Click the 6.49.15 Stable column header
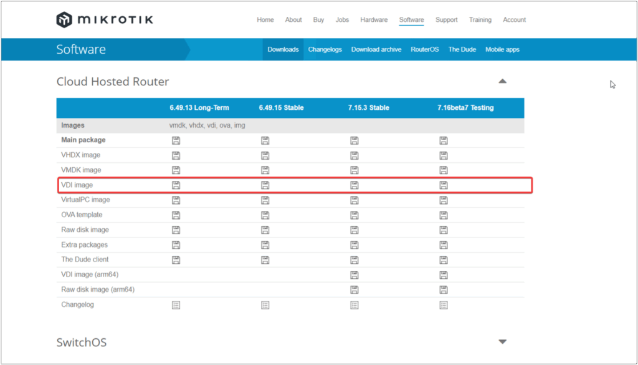Viewport: 638px width, 365px height. click(x=281, y=108)
